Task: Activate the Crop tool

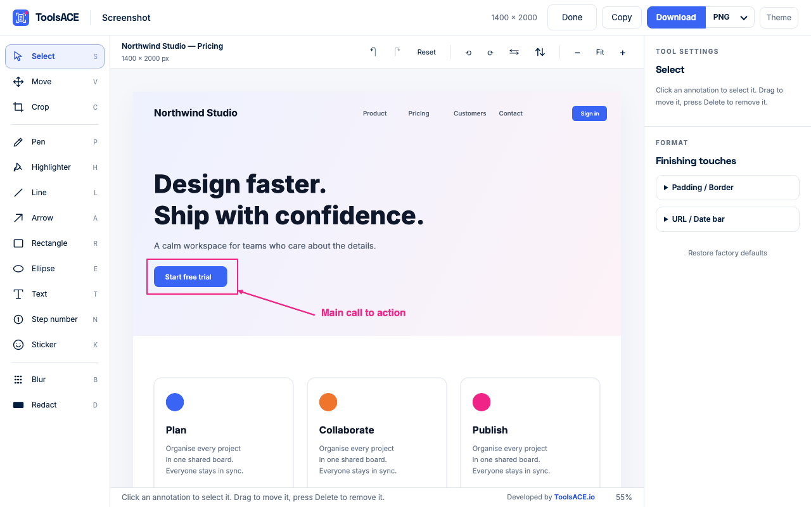Action: click(54, 107)
